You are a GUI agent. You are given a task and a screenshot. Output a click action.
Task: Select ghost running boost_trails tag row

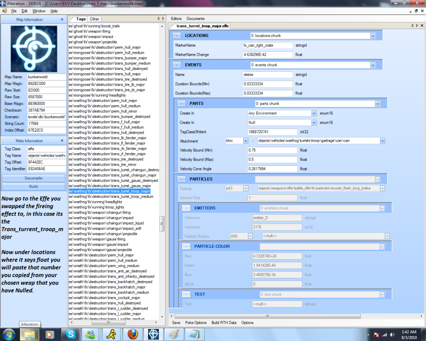pos(94,26)
